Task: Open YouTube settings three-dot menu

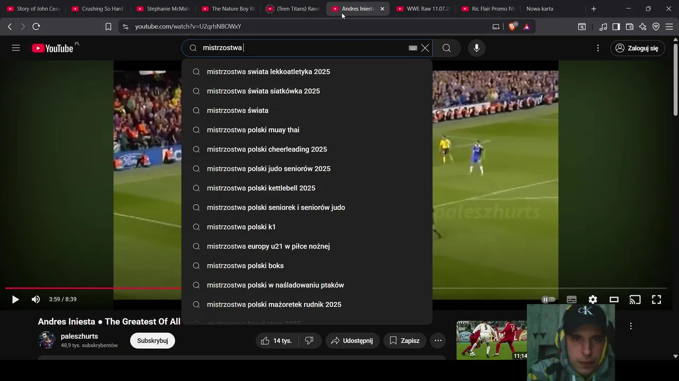Action: (598, 48)
